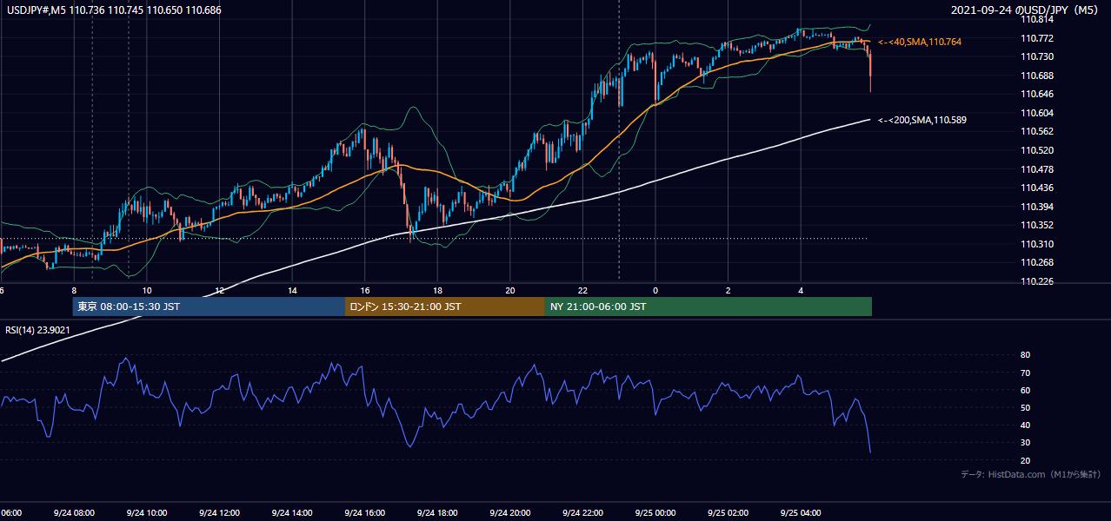Click the 9/24 10:00 time axis label
Screen dimensions: 1111x521
146,513
